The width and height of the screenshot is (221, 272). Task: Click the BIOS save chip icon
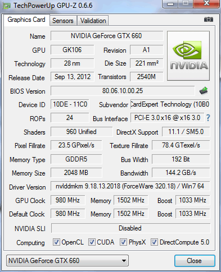click(x=204, y=91)
